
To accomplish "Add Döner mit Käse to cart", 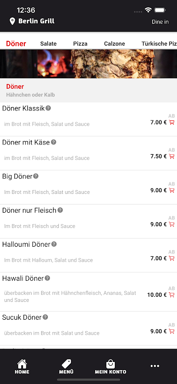I will pos(172,156).
